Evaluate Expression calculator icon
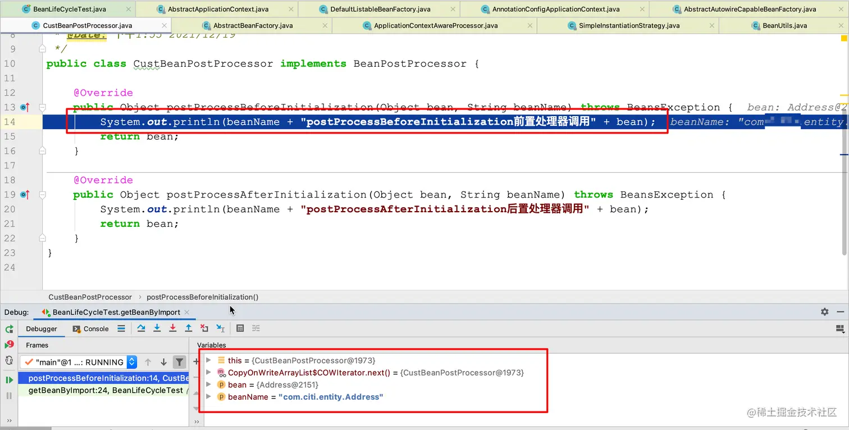This screenshot has width=849, height=430. (x=240, y=328)
